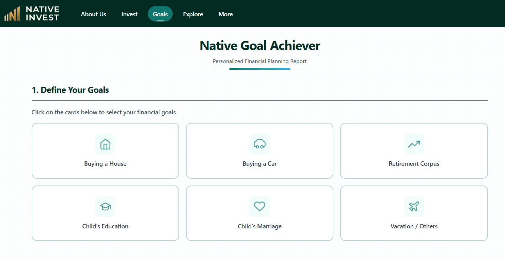Select the house icon for Buying a House
The width and height of the screenshot is (505, 259).
[105, 144]
